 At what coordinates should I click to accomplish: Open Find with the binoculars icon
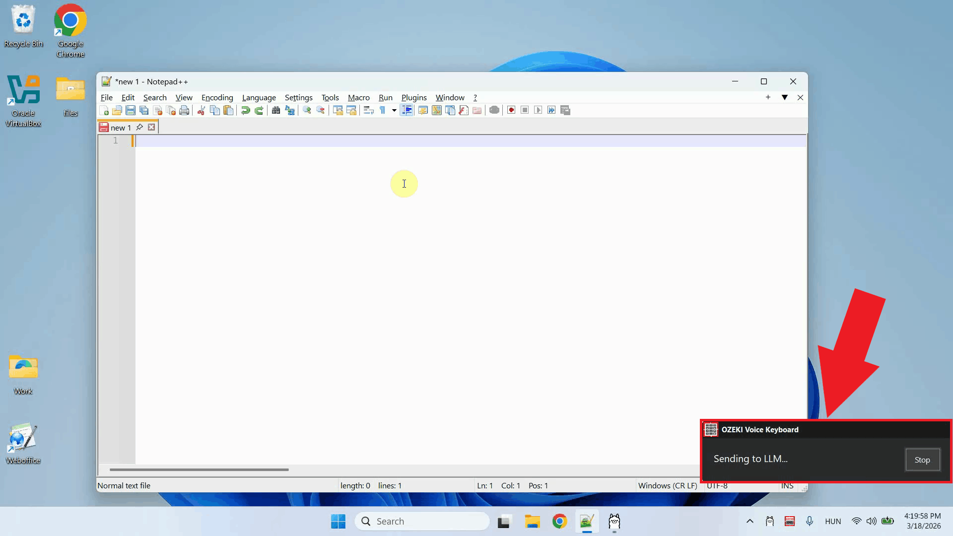tap(276, 110)
